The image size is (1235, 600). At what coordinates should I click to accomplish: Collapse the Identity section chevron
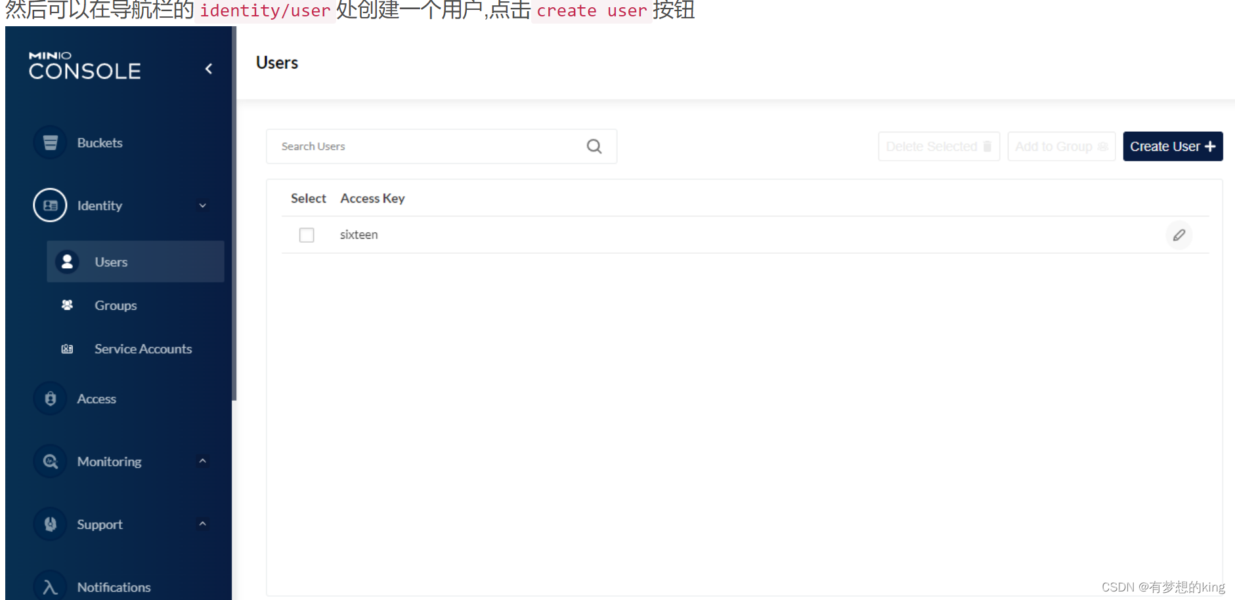202,205
